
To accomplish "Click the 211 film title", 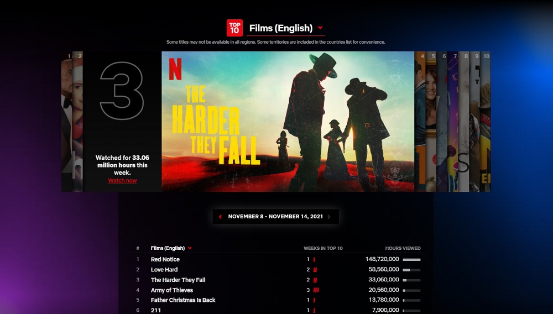I will click(155, 311).
